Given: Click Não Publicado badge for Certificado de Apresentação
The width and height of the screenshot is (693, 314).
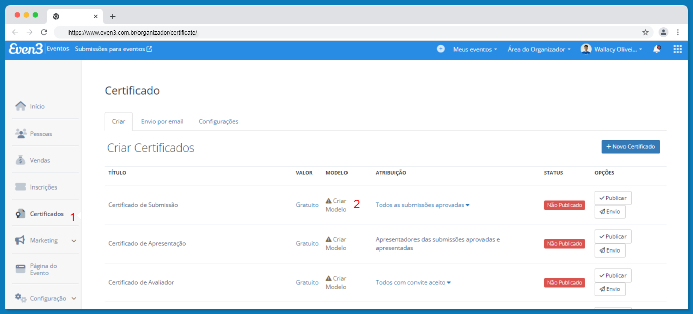Looking at the screenshot, I should [x=565, y=244].
